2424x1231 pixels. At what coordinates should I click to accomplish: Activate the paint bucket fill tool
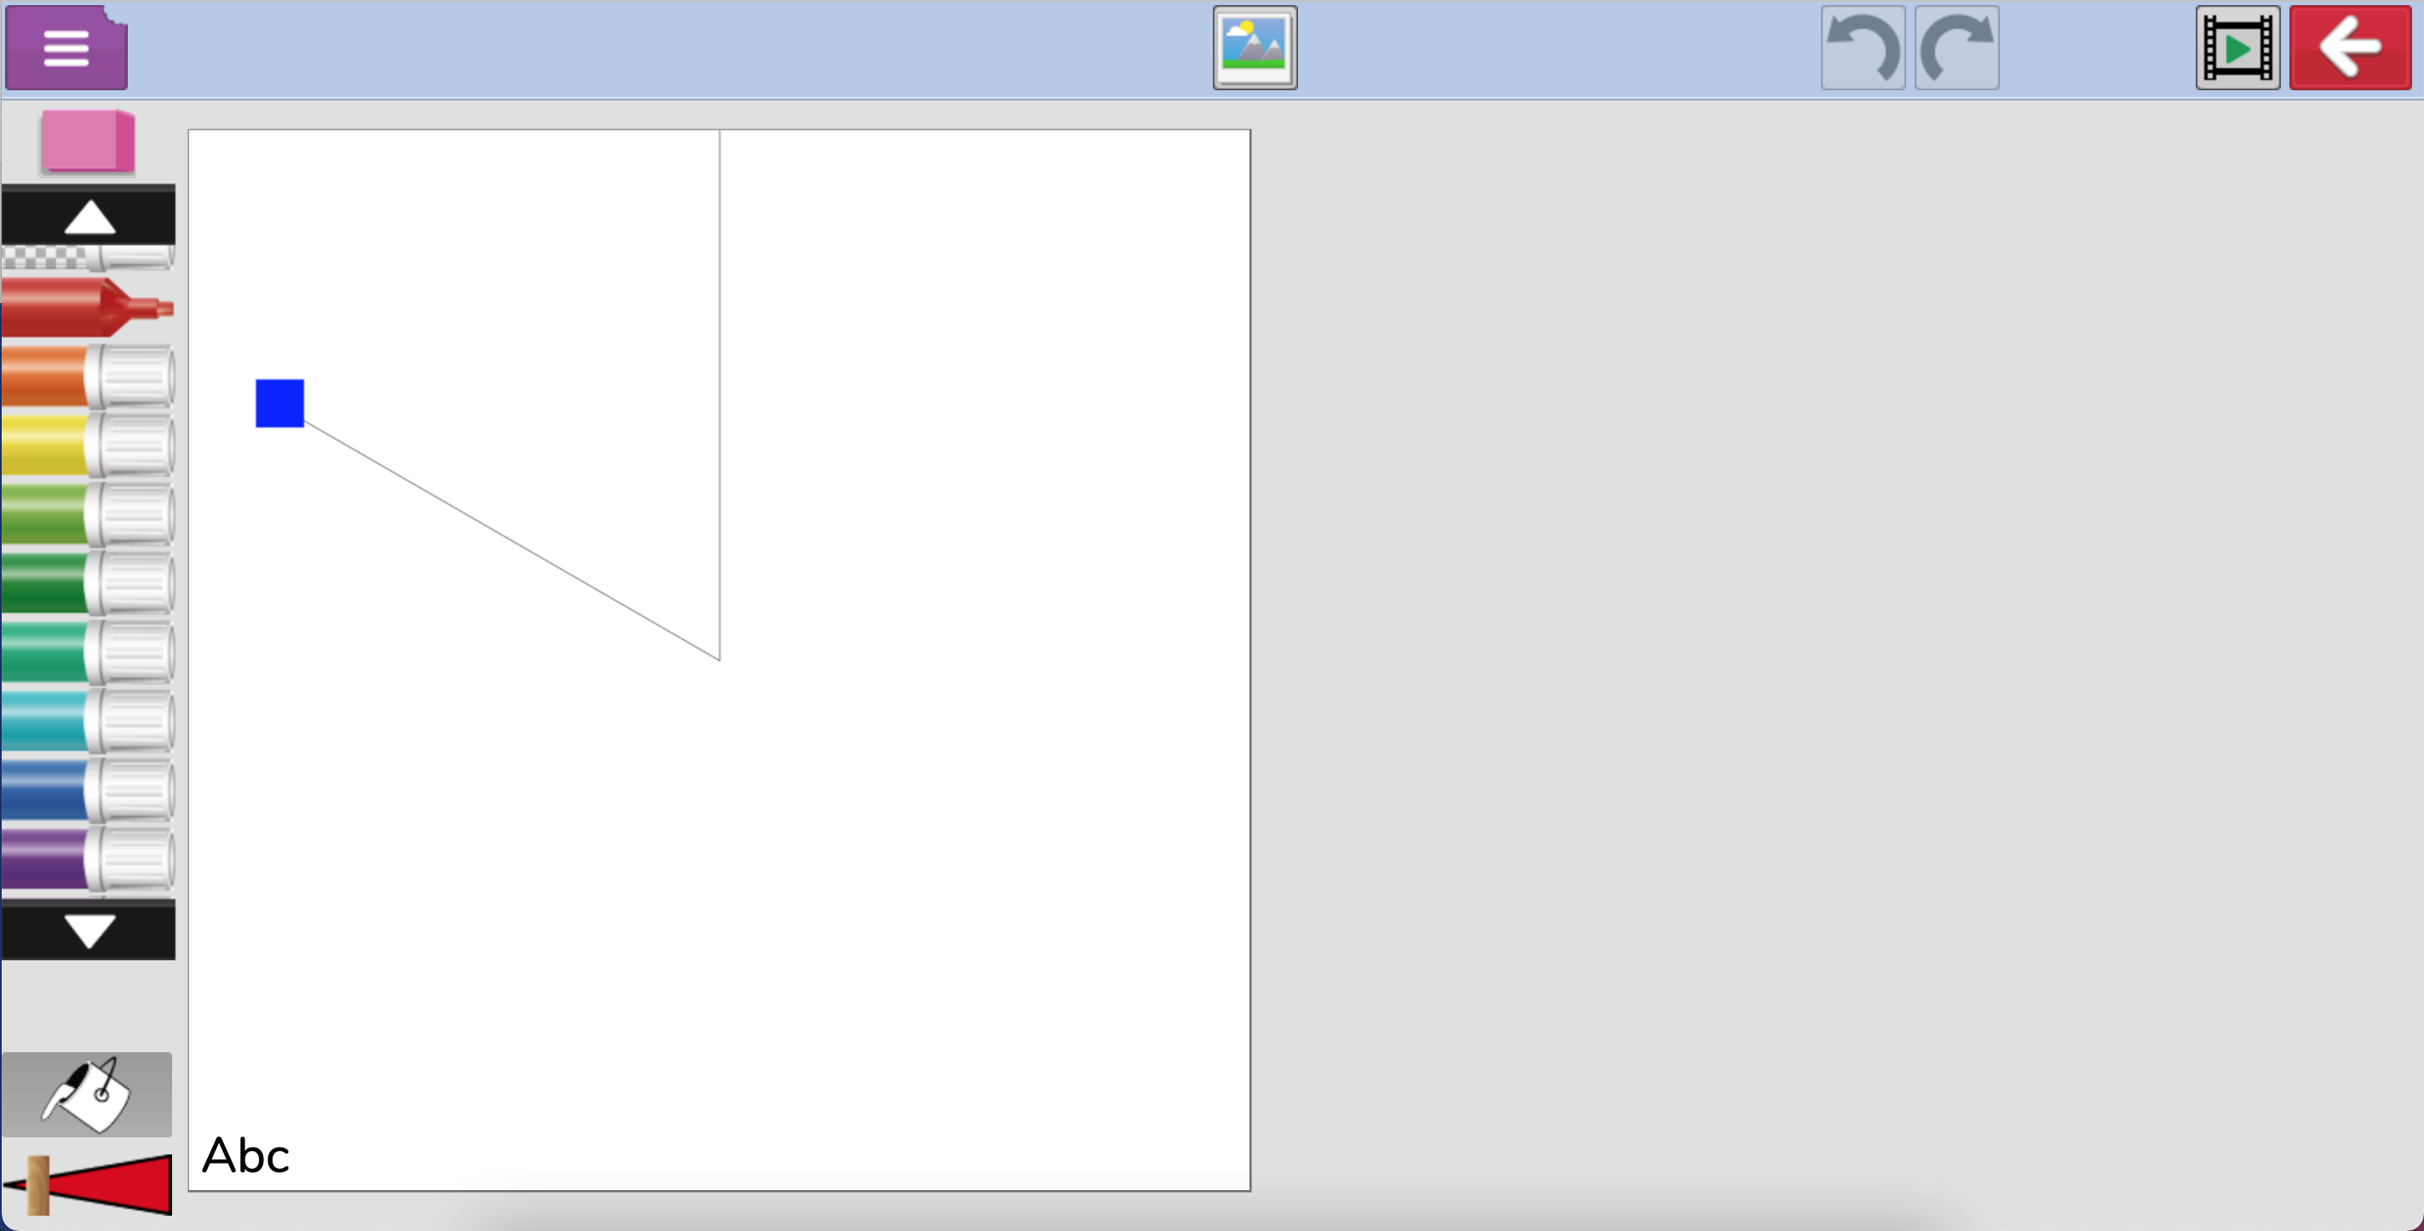pyautogui.click(x=87, y=1095)
